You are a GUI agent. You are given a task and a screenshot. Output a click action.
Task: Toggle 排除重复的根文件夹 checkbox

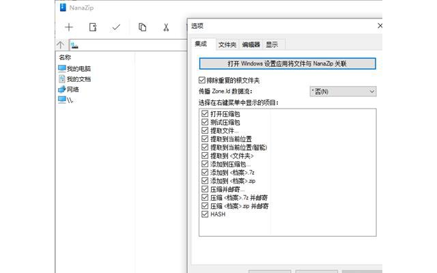[202, 81]
